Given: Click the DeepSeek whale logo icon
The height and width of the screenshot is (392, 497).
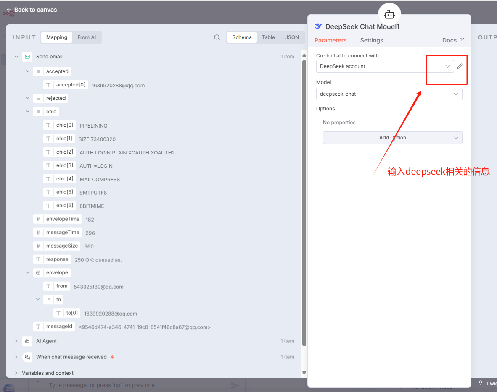Looking at the screenshot, I should point(318,26).
